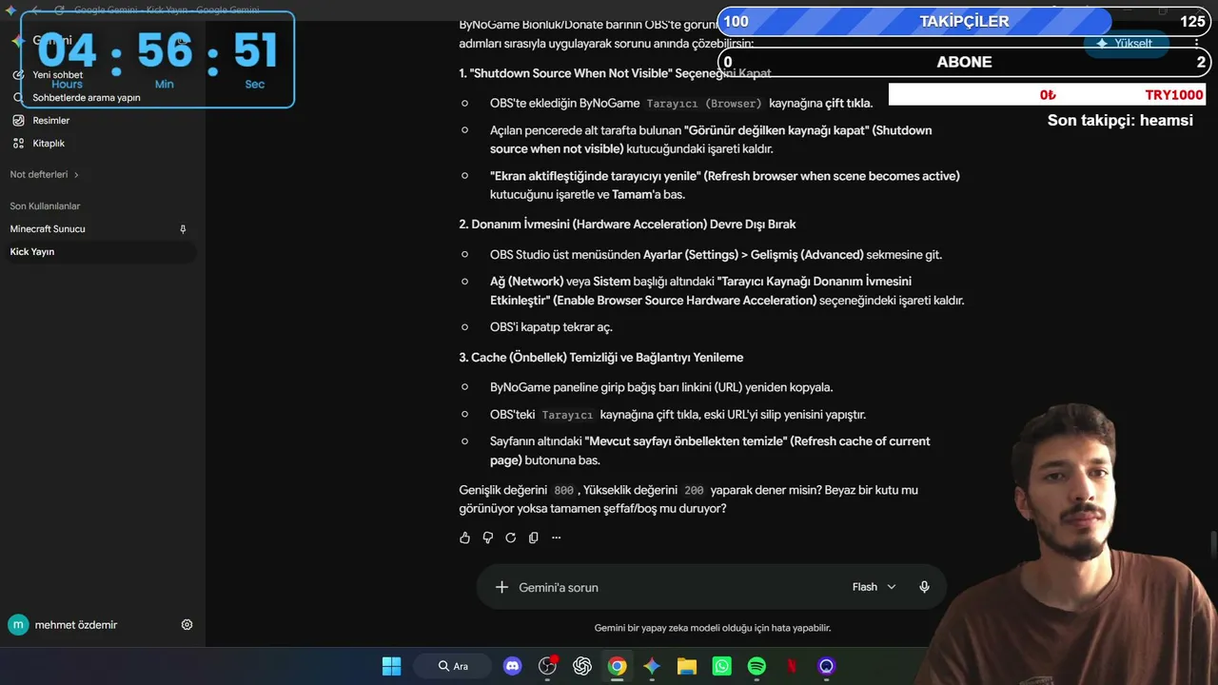
Task: Regenerate the response with the redo icon
Action: (x=511, y=538)
